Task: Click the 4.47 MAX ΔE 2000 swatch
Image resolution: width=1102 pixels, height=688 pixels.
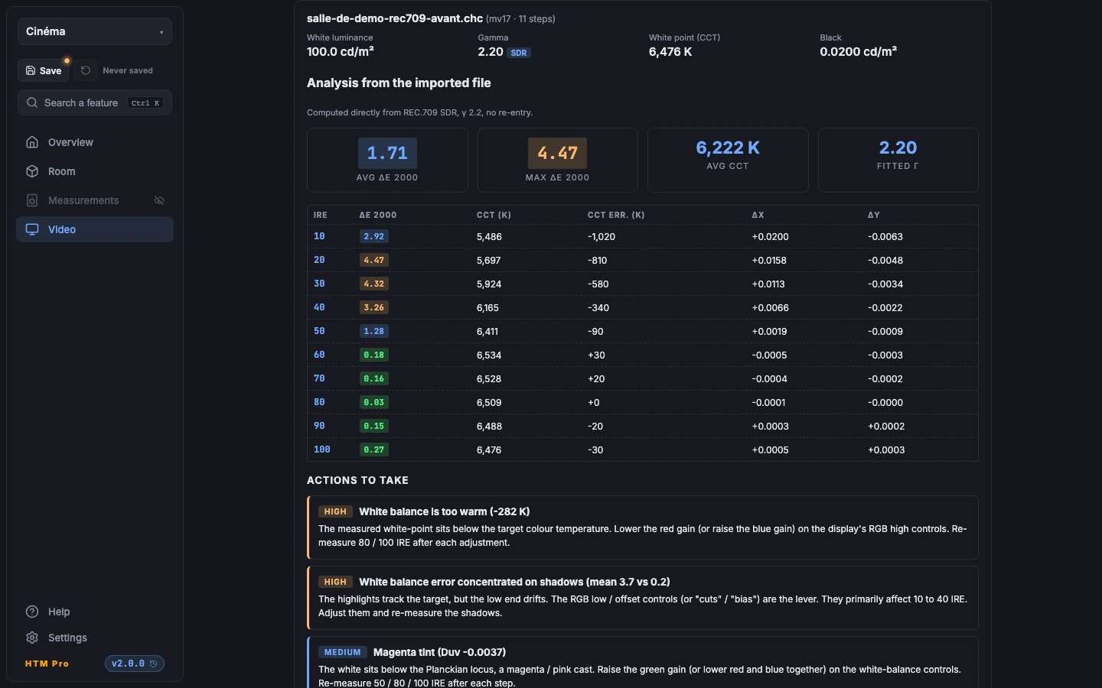Action: click(557, 153)
